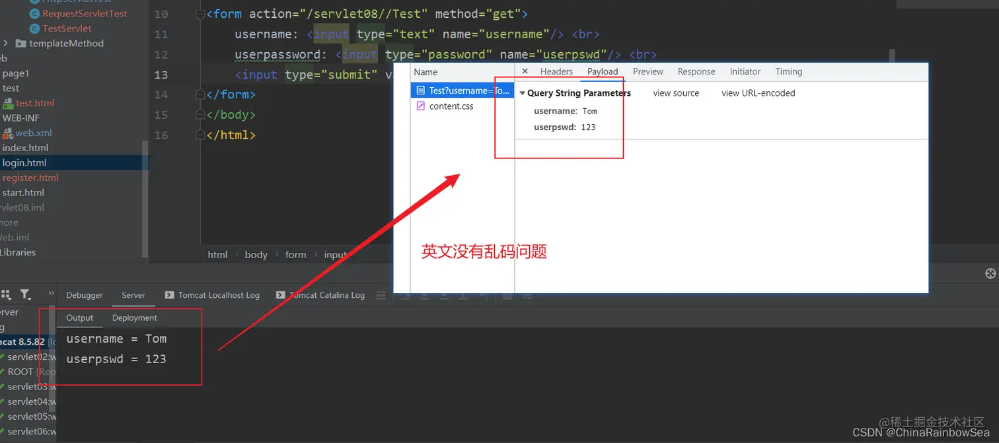Screen dimensions: 999x443
Task: Select the page1 folder in project tree
Action: (16, 73)
